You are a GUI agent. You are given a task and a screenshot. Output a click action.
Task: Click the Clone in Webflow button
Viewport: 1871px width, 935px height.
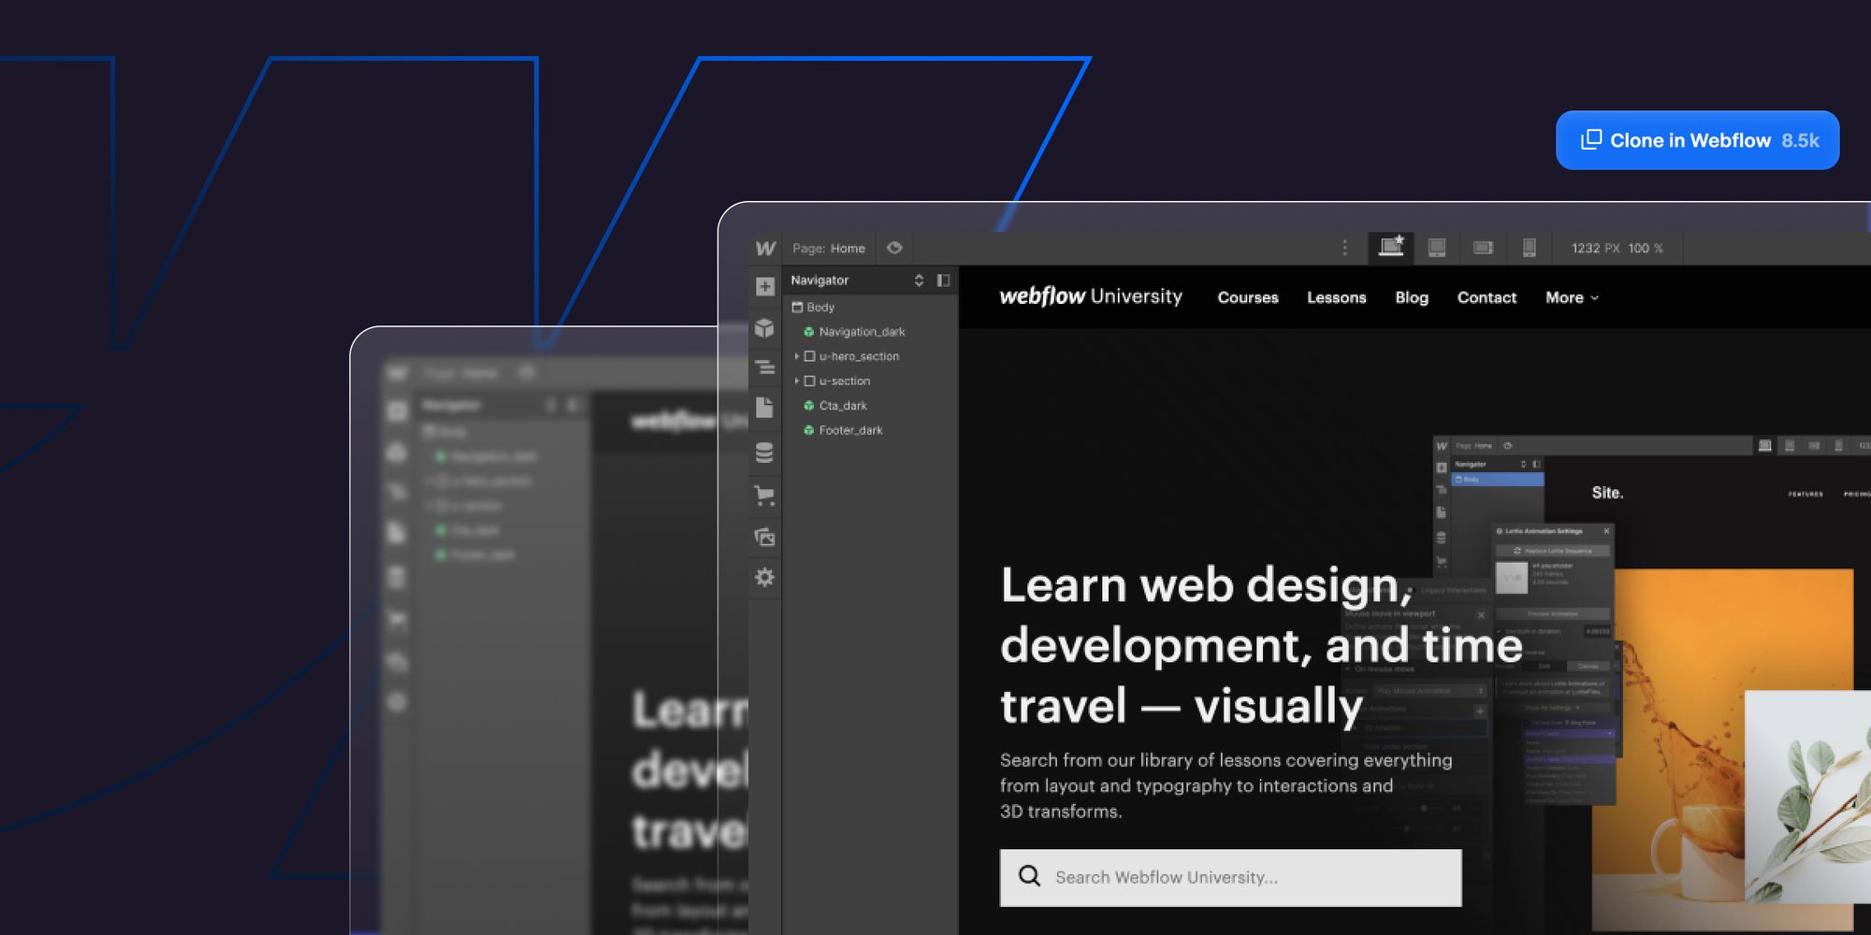click(x=1696, y=140)
